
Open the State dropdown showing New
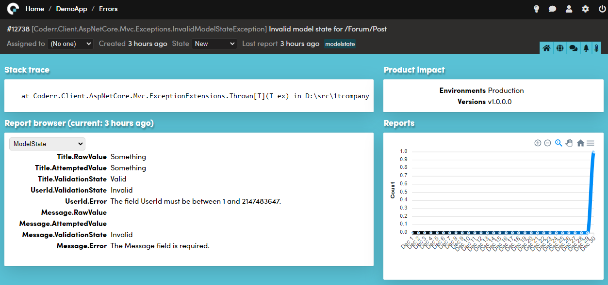pos(214,44)
